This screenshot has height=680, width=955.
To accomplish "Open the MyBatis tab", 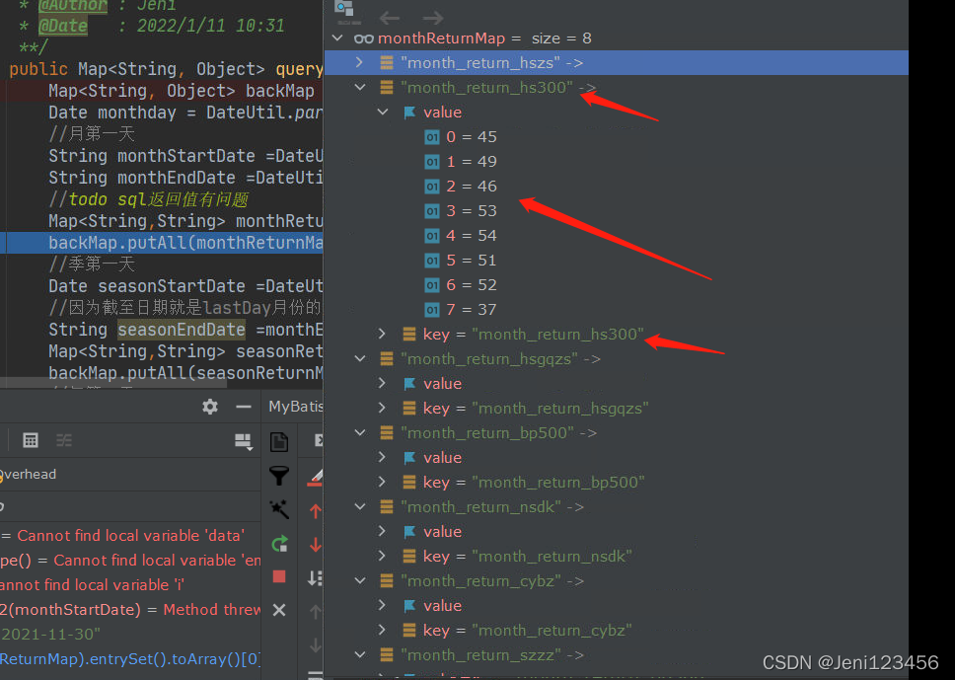I will 295,407.
